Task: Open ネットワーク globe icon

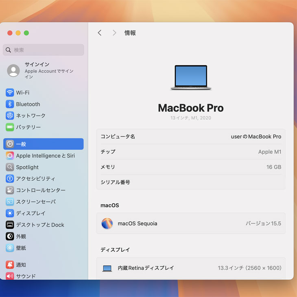Action: 10,116
